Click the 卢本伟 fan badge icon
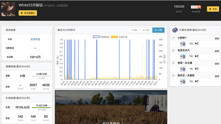The image size is (221, 124). tap(196, 7)
